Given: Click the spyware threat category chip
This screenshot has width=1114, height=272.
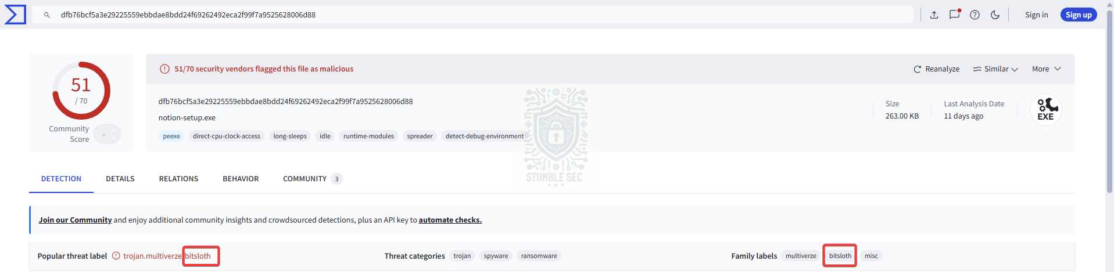Looking at the screenshot, I should coord(496,256).
